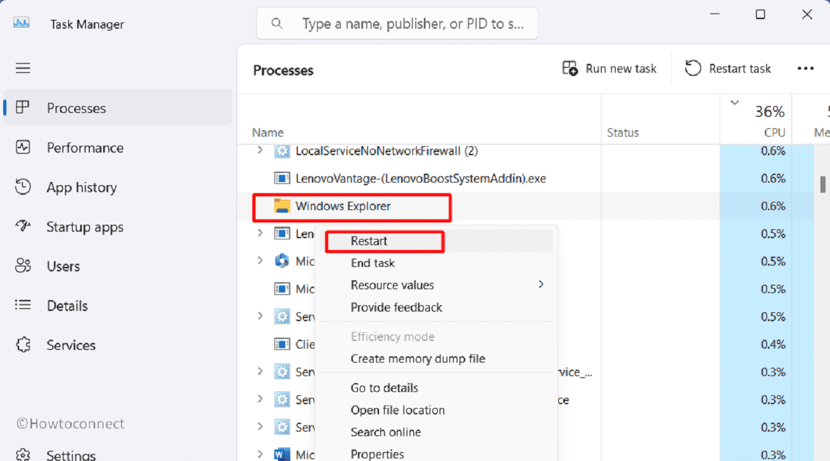The height and width of the screenshot is (461, 830).
Task: Expand the LocalServiceNoNetworkFirewall (2) group
Action: click(x=260, y=151)
